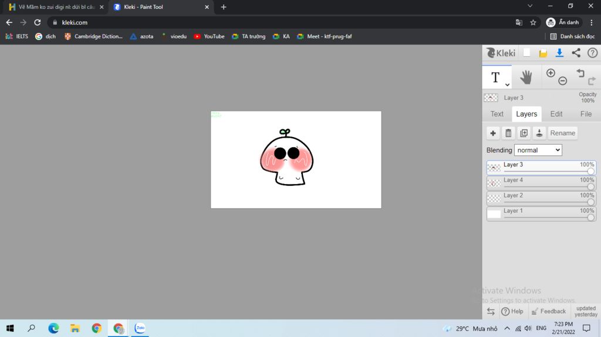The width and height of the screenshot is (601, 337).
Task: Open Zalo from the taskbar
Action: 140,328
